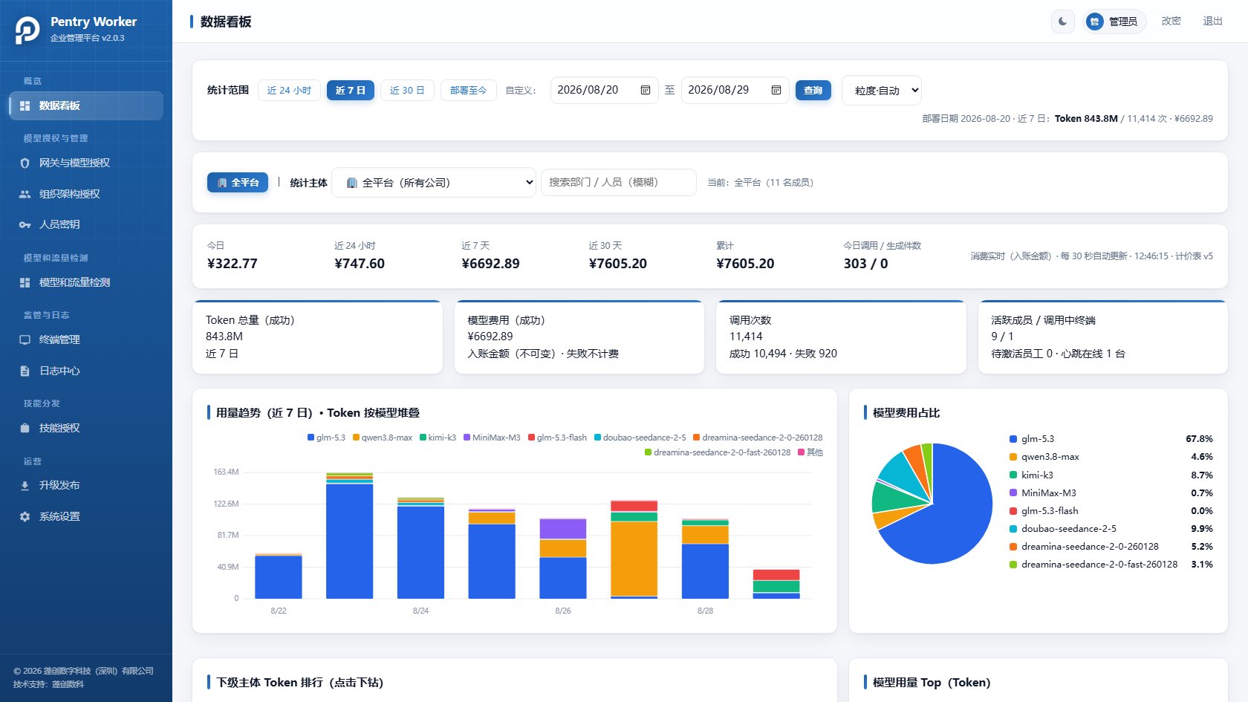Click the 8/23 bar in usage trend chart
This screenshot has width=1248, height=702.
(350, 536)
